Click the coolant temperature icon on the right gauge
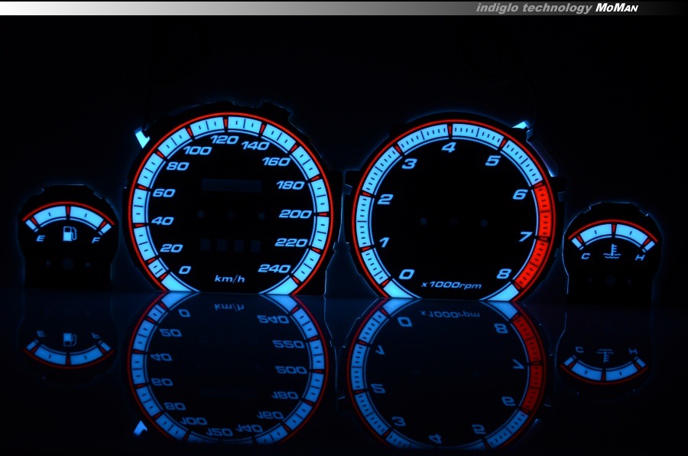 611,251
